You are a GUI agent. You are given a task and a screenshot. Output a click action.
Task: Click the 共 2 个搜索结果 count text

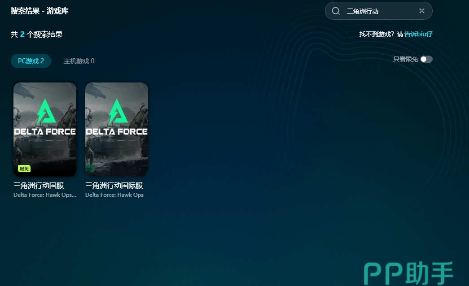point(36,35)
